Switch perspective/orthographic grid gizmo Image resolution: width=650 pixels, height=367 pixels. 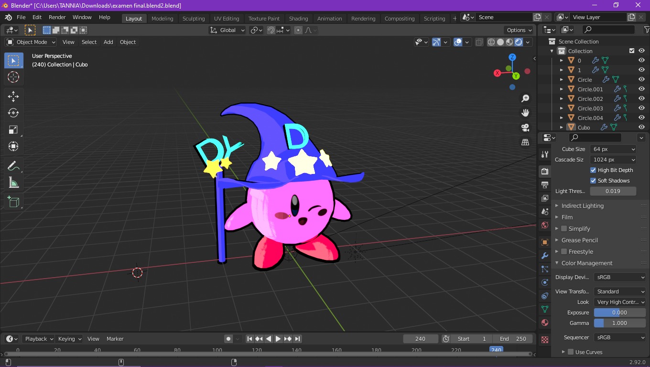525,142
